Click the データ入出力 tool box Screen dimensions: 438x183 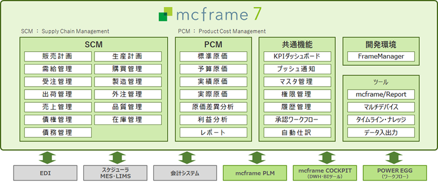381,132
